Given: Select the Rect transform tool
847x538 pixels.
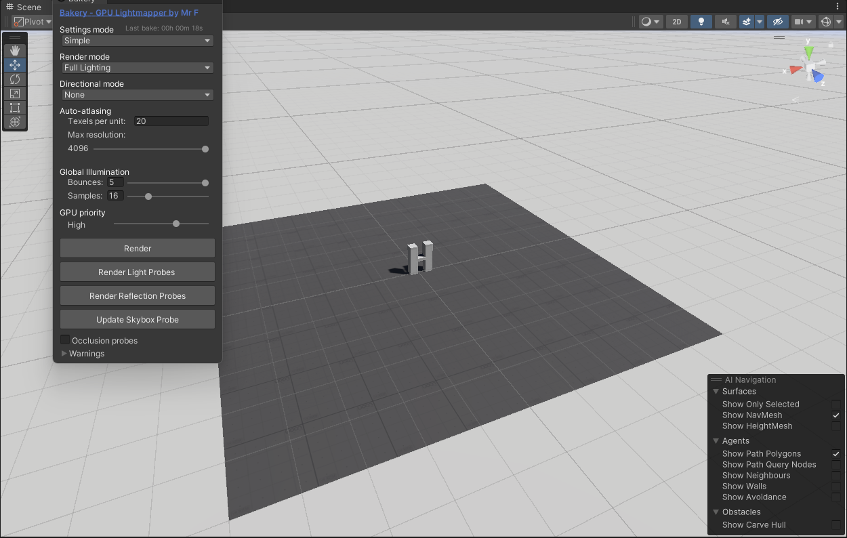Looking at the screenshot, I should (15, 108).
